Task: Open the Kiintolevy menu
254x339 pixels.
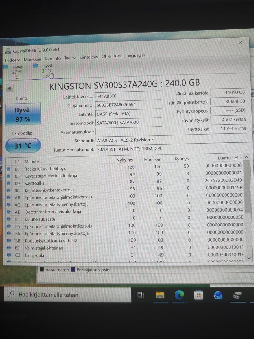Action: [x=89, y=57]
